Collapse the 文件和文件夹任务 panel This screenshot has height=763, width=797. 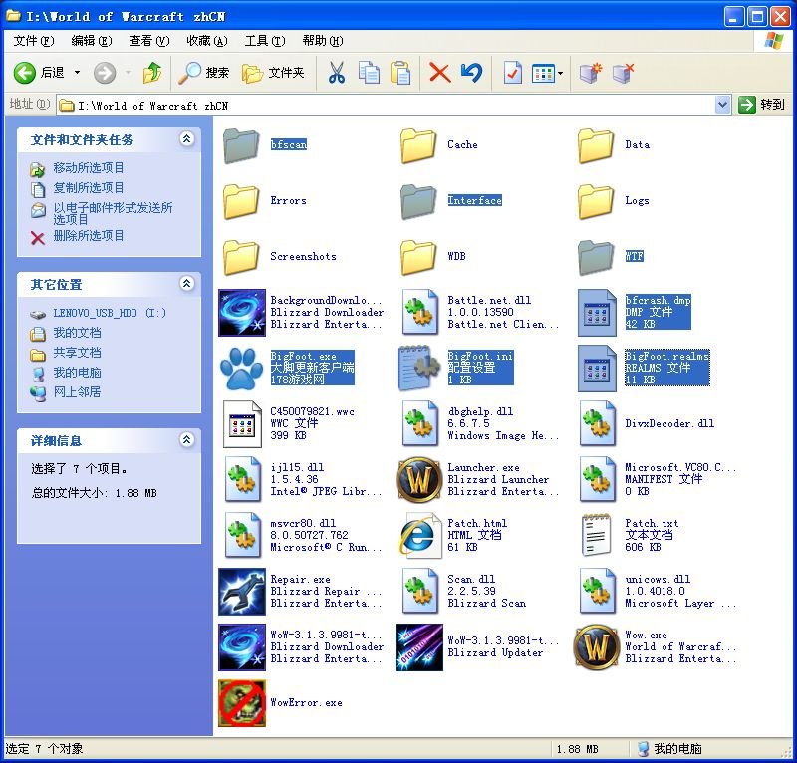[186, 140]
